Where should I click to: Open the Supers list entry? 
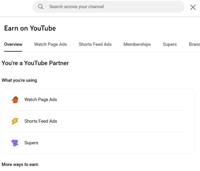(x=31, y=143)
